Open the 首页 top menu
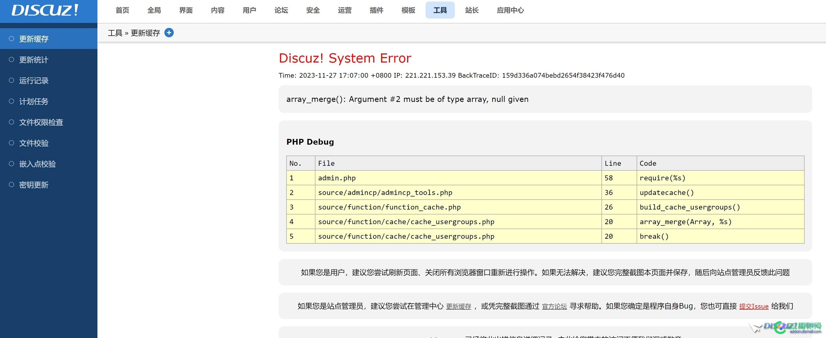Screen dimensions: 826x338 coord(122,10)
